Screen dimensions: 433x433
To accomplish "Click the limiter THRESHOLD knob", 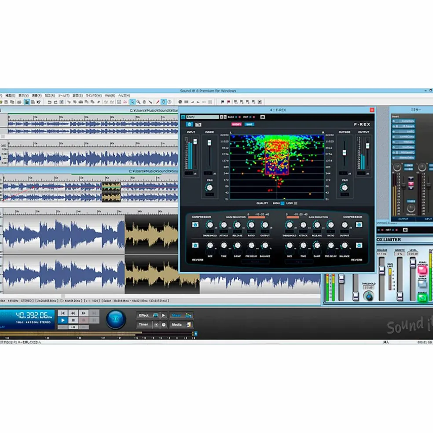I will (368, 296).
